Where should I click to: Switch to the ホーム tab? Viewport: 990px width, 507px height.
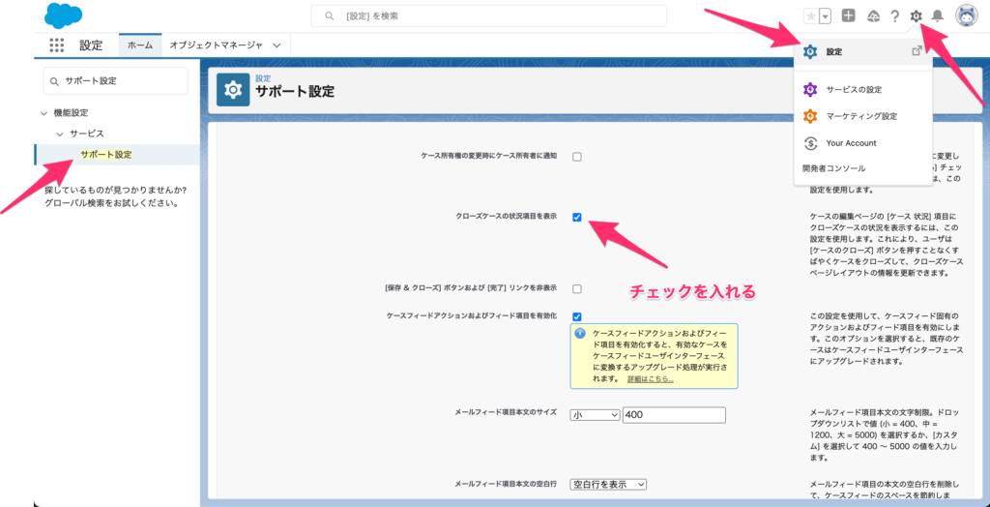pyautogui.click(x=140, y=45)
